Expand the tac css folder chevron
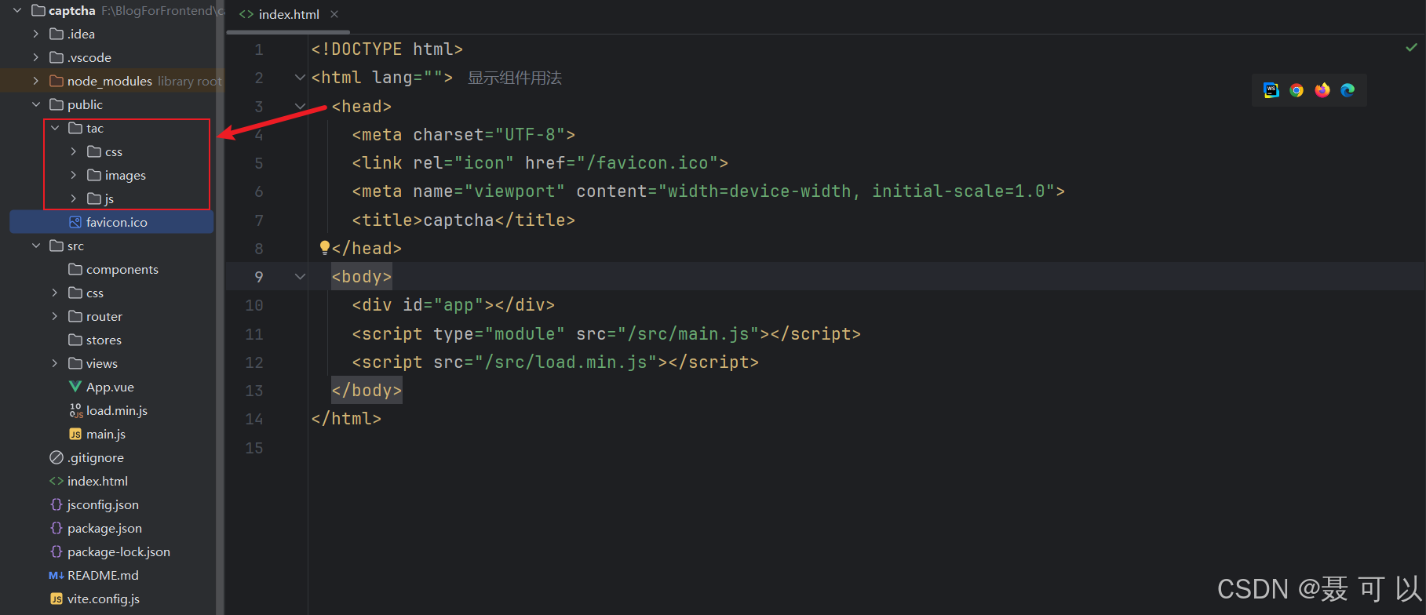 (x=74, y=151)
